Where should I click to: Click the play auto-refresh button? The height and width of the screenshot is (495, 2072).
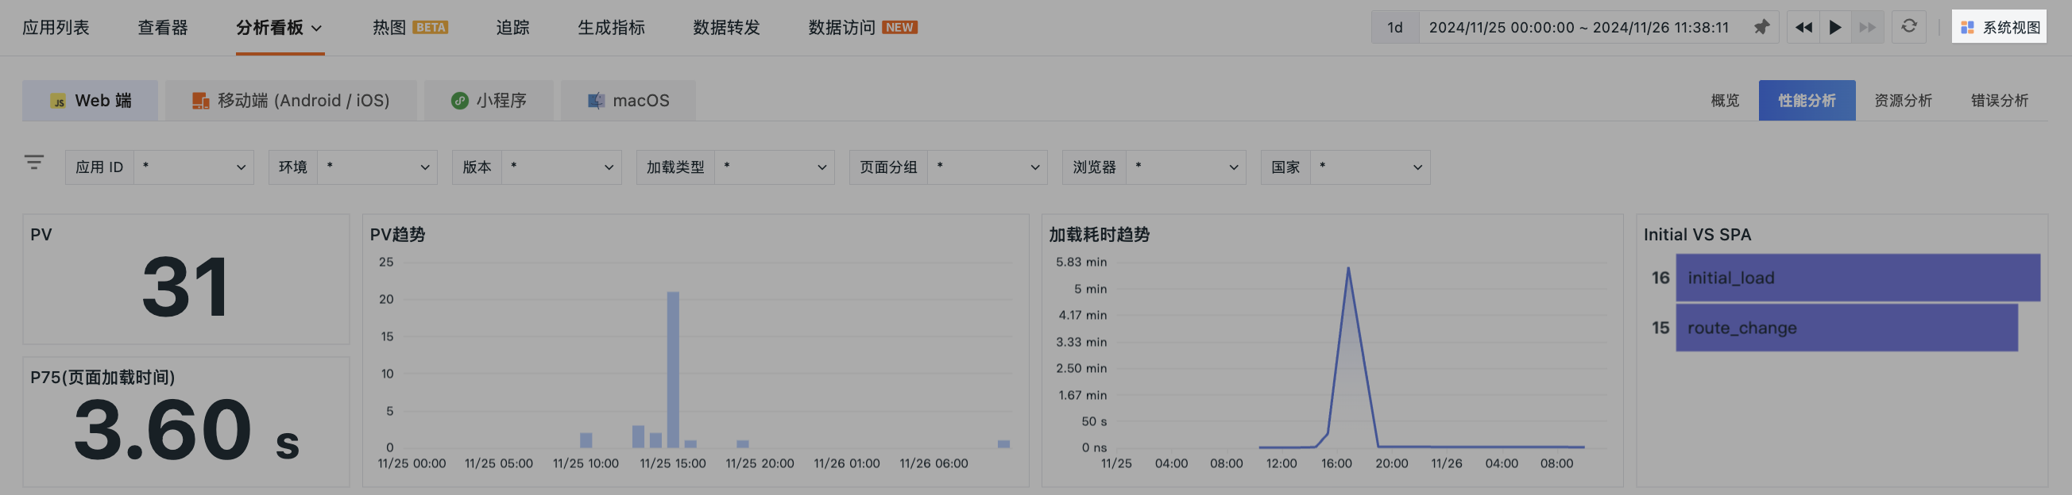pyautogui.click(x=1834, y=27)
